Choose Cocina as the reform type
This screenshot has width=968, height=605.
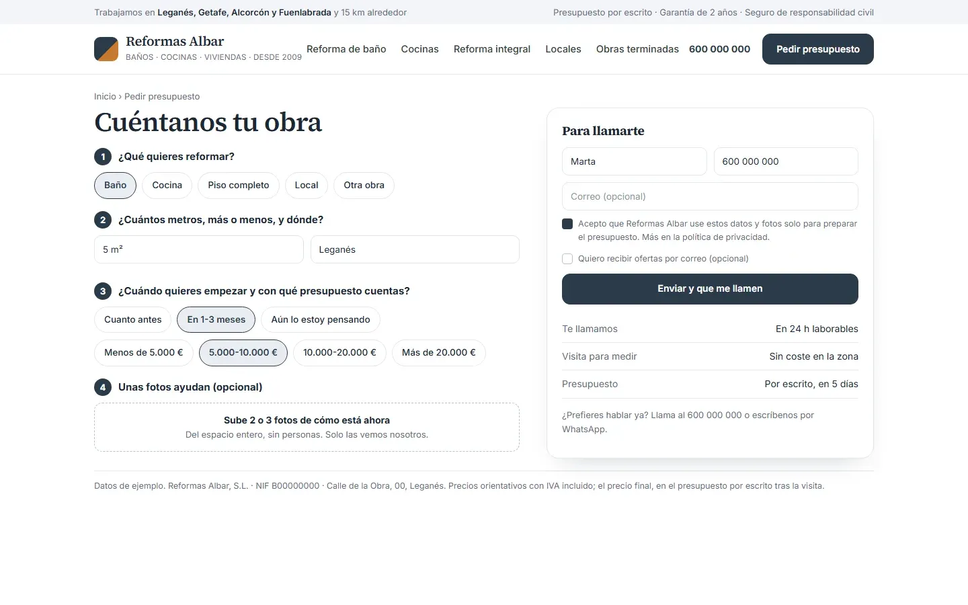(167, 186)
